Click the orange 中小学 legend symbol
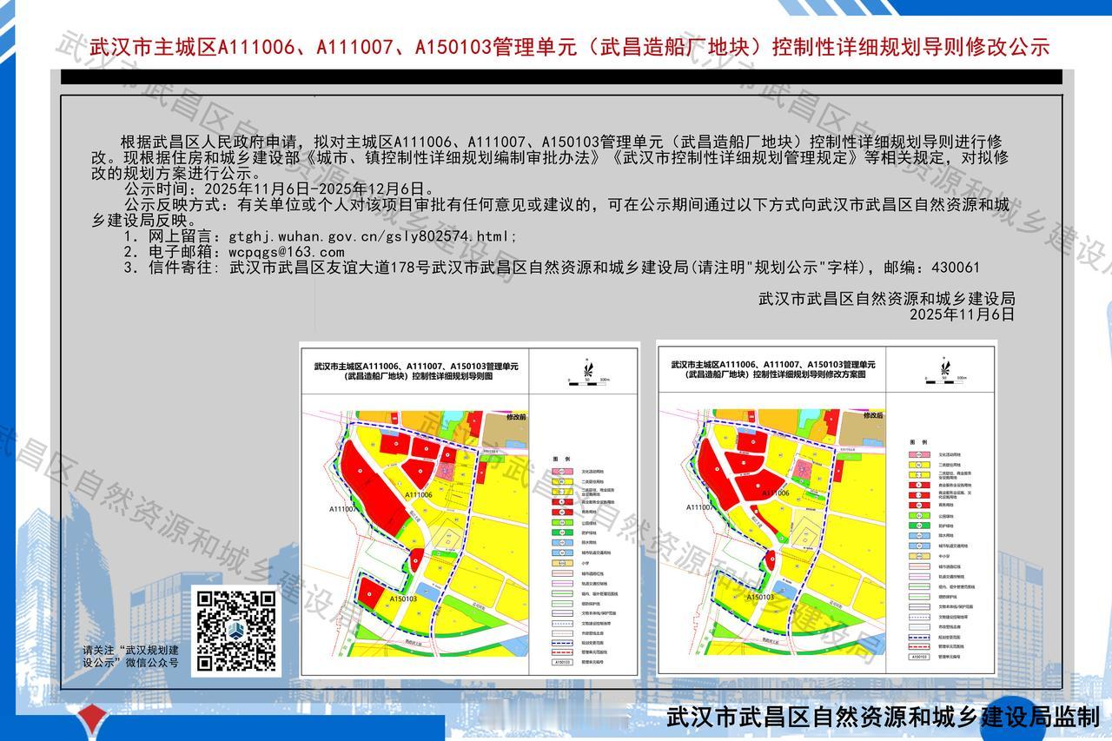The image size is (1112, 741). click(x=919, y=555)
